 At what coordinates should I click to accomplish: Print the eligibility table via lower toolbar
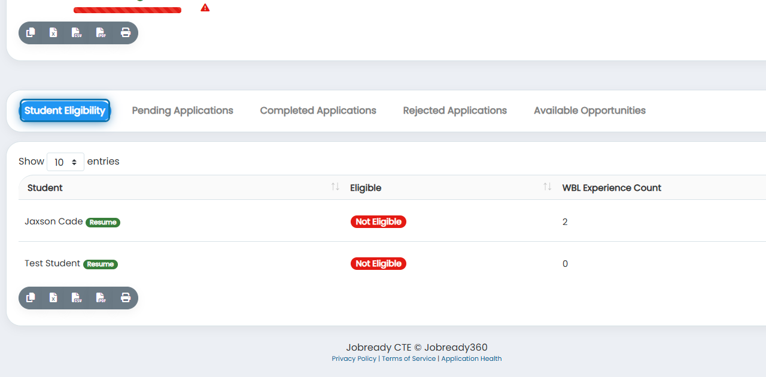[126, 298]
